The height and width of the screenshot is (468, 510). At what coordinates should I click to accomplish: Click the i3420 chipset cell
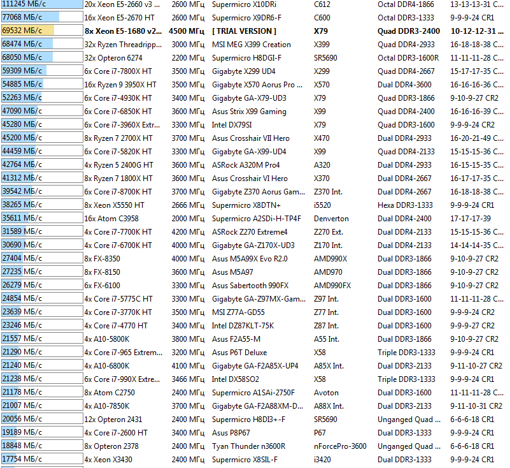[322, 458]
